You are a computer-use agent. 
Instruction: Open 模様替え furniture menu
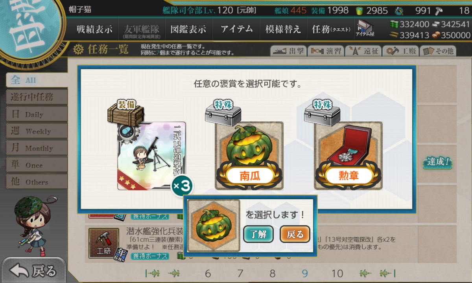tap(283, 29)
